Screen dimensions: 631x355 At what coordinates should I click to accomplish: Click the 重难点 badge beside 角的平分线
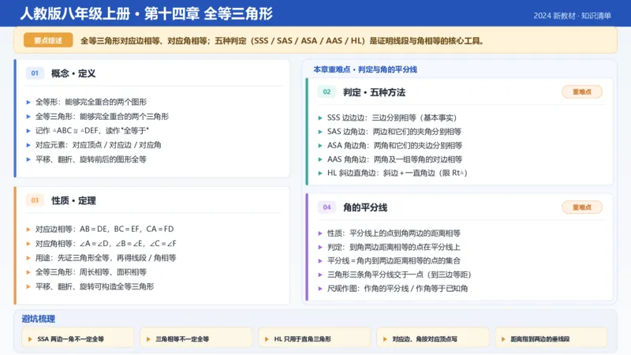point(582,207)
